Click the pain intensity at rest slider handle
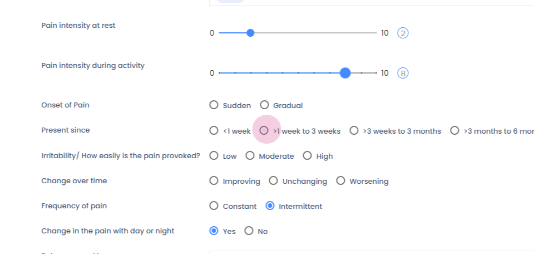Screen dimensions: 534x254 250,33
